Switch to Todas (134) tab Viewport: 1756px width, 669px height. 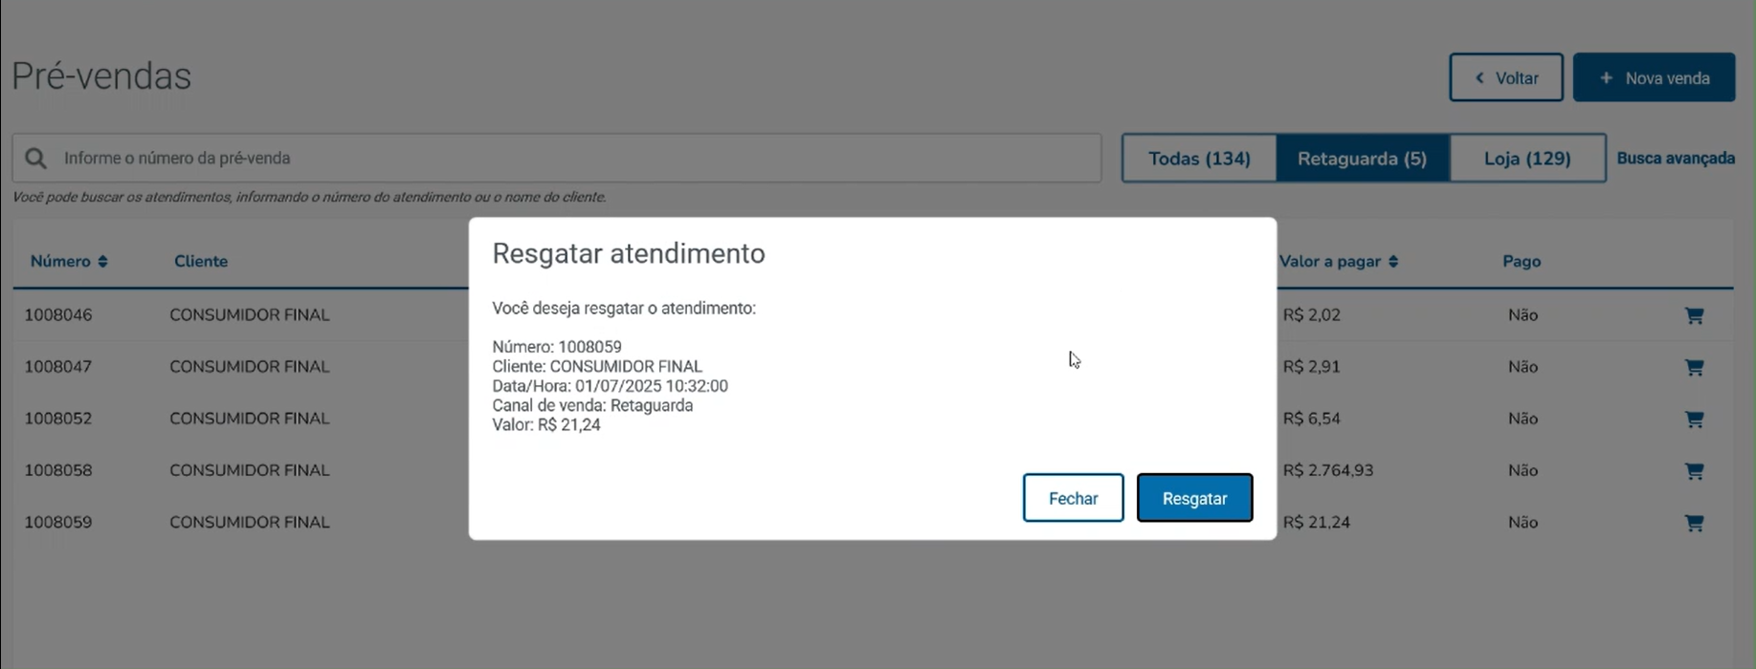[1199, 158]
